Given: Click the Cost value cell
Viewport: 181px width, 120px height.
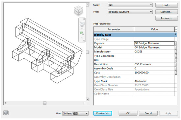Looking at the screenshot, I should coord(154,72).
